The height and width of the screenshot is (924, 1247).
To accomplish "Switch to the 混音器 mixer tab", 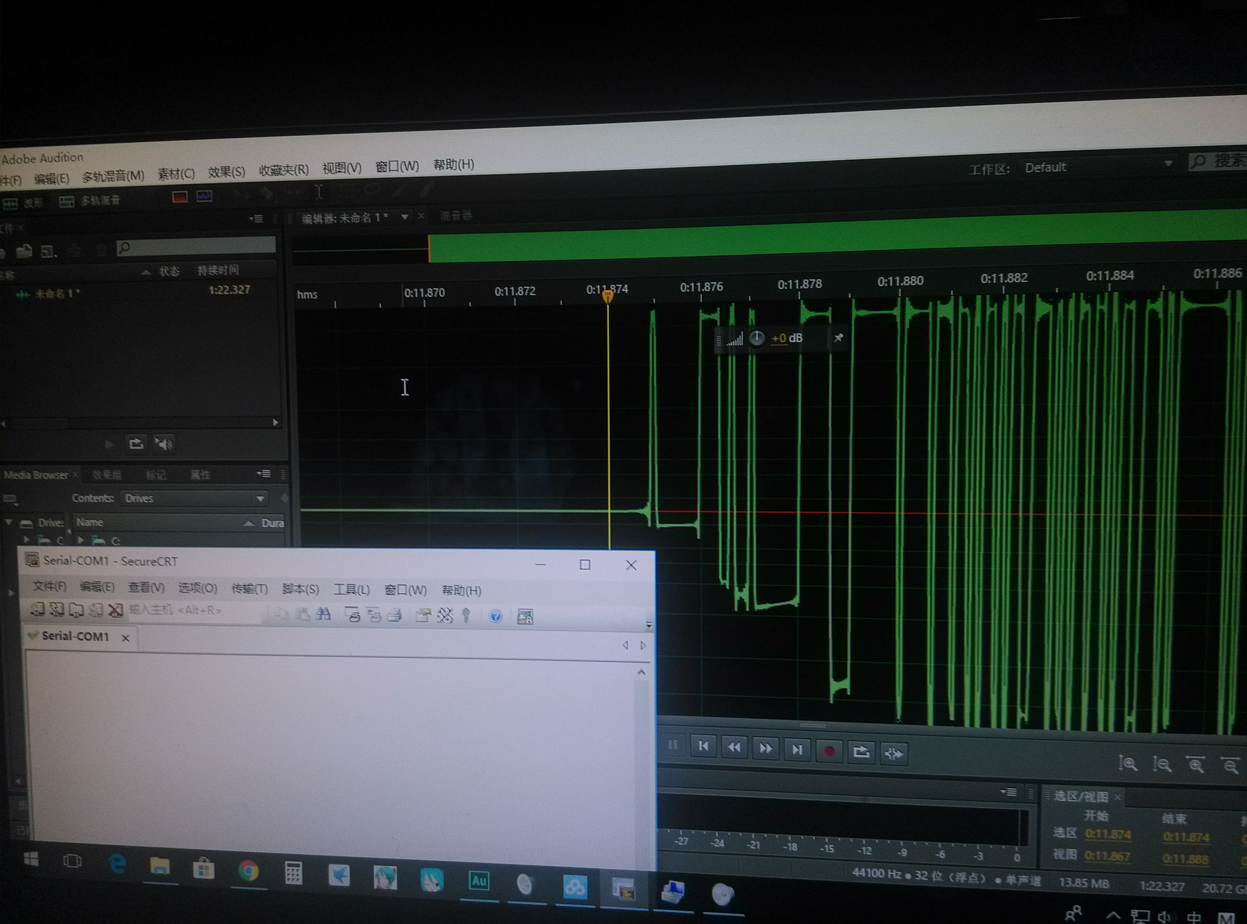I will point(456,215).
